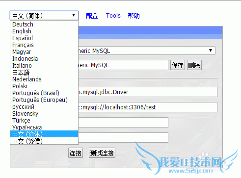The height and width of the screenshot is (178, 241).
Task: Click the empty password field above 测试连接
Action: pyautogui.click(x=123, y=137)
